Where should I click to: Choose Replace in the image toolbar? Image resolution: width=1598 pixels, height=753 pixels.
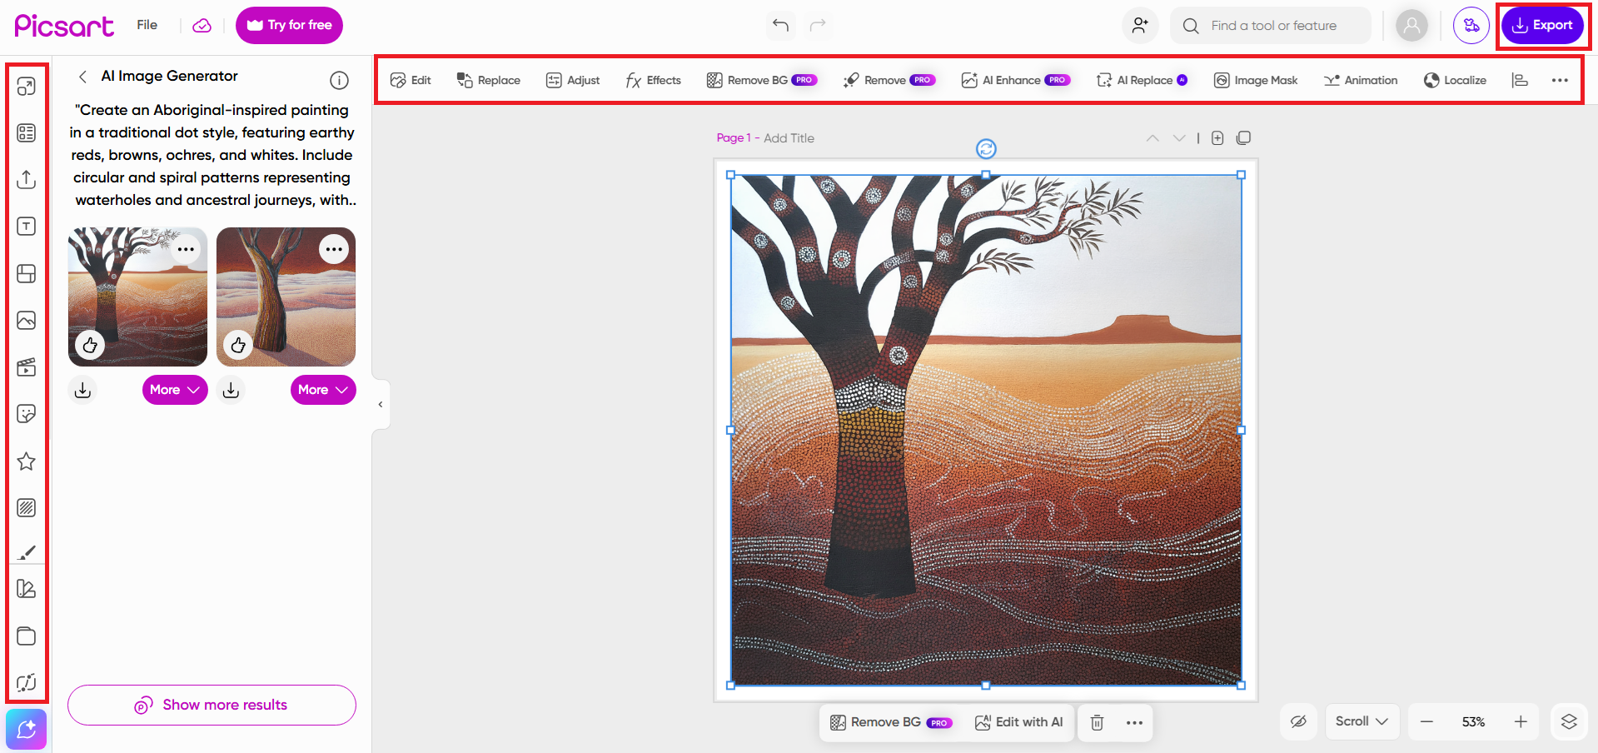coord(489,80)
